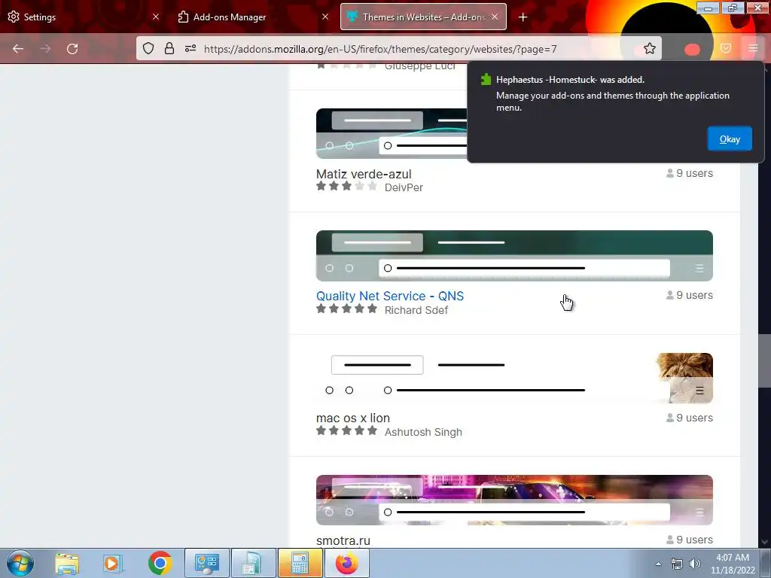This screenshot has width=771, height=578.
Task: Click the star rating for mac os x lion
Action: click(346, 430)
